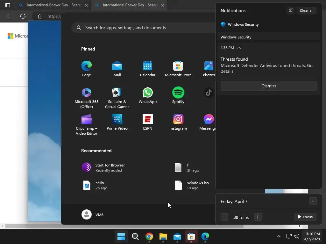Screen dimensions: 326x244
Task: Launch Clipchamp Video Editor
Action: [x=87, y=125]
